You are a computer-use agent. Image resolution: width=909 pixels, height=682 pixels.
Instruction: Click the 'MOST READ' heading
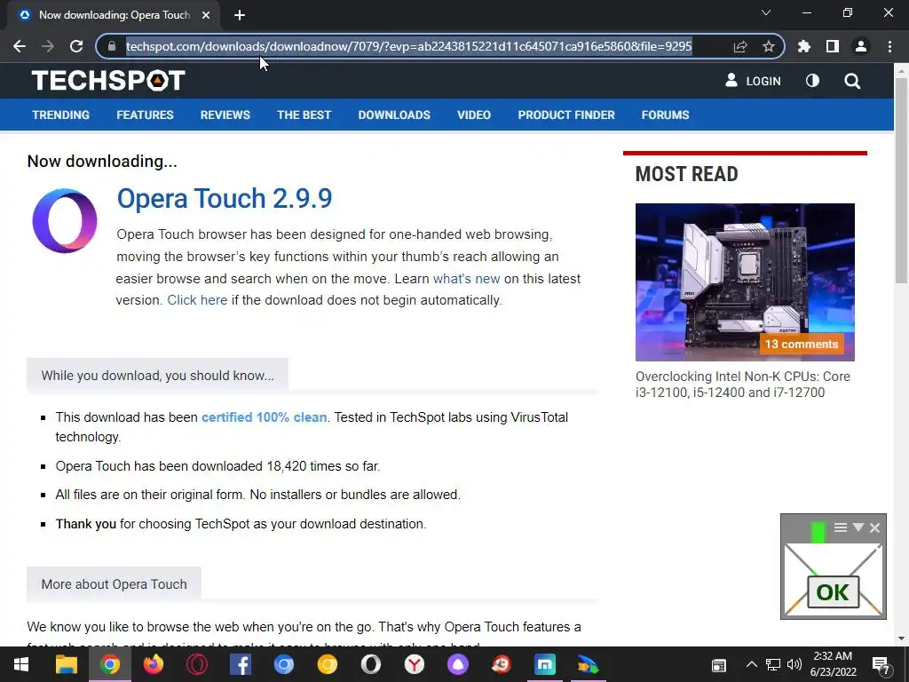[686, 174]
